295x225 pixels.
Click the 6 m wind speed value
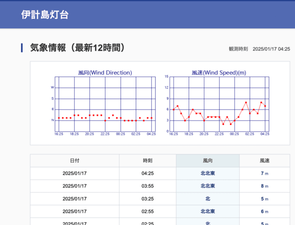click(265, 212)
